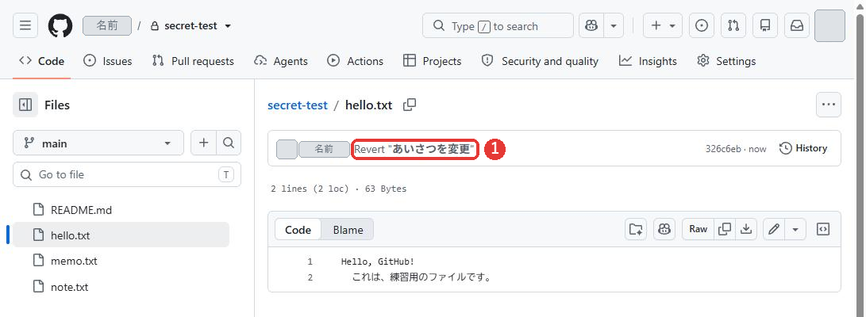Open commit hash 326c6eb
This screenshot has width=866, height=317.
(723, 149)
